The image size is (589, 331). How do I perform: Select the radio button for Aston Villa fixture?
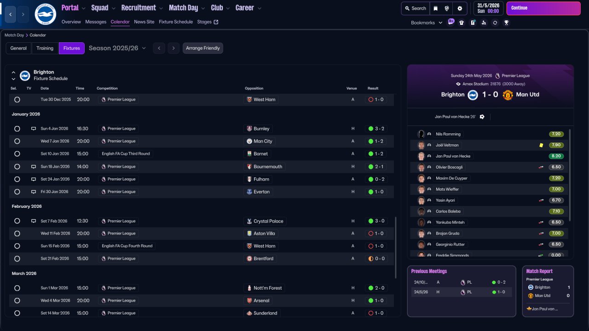click(x=17, y=234)
